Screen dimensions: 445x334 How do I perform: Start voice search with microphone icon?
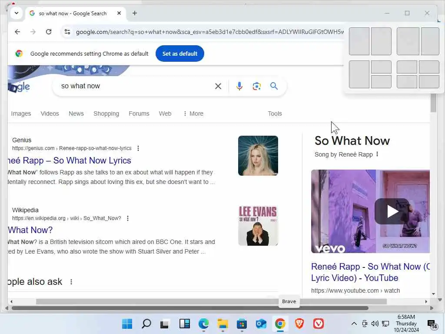pyautogui.click(x=239, y=86)
